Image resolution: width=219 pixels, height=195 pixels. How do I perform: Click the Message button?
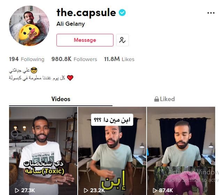pos(85,40)
